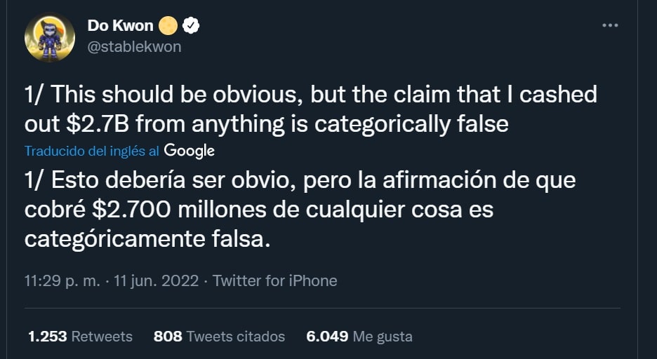Click the verified checkmark badge
657x359 pixels.
(x=191, y=26)
